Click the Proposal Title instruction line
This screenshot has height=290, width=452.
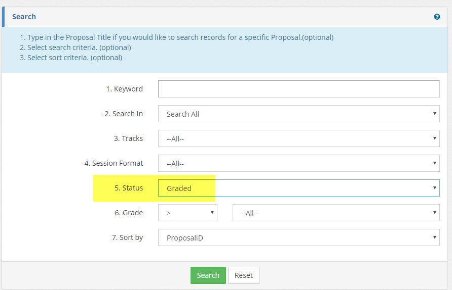pos(176,37)
